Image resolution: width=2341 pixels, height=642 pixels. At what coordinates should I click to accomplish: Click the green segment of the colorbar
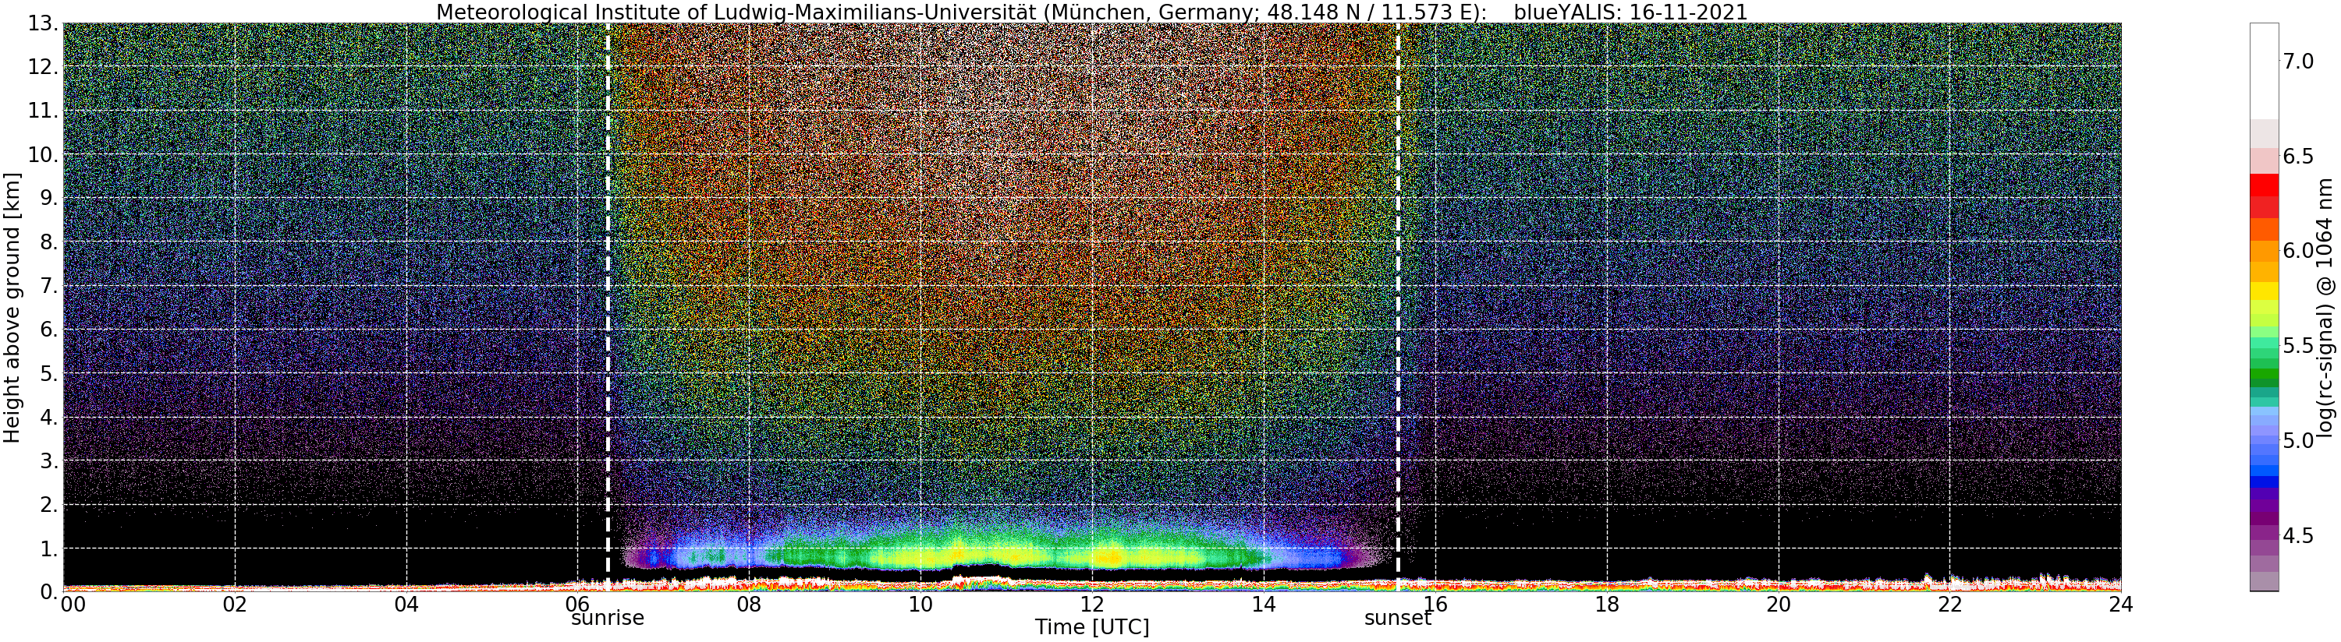(2263, 373)
